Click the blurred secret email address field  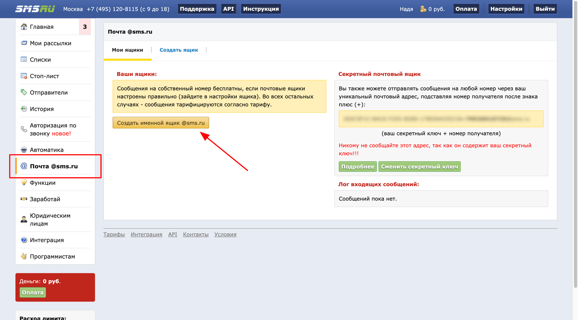click(441, 119)
